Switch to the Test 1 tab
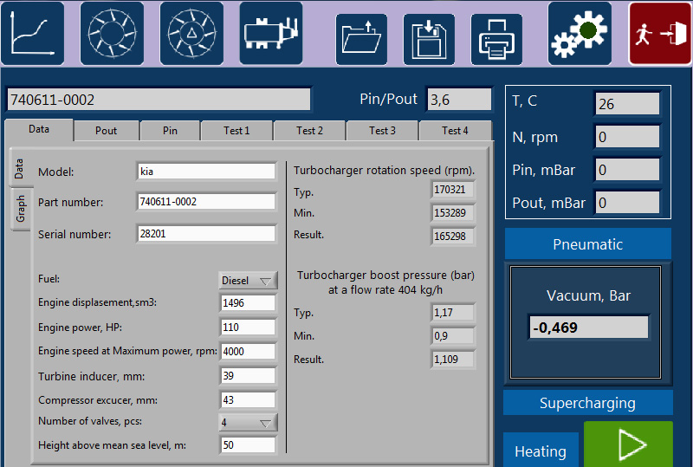Viewport: 693px width, 467px height. click(x=236, y=131)
